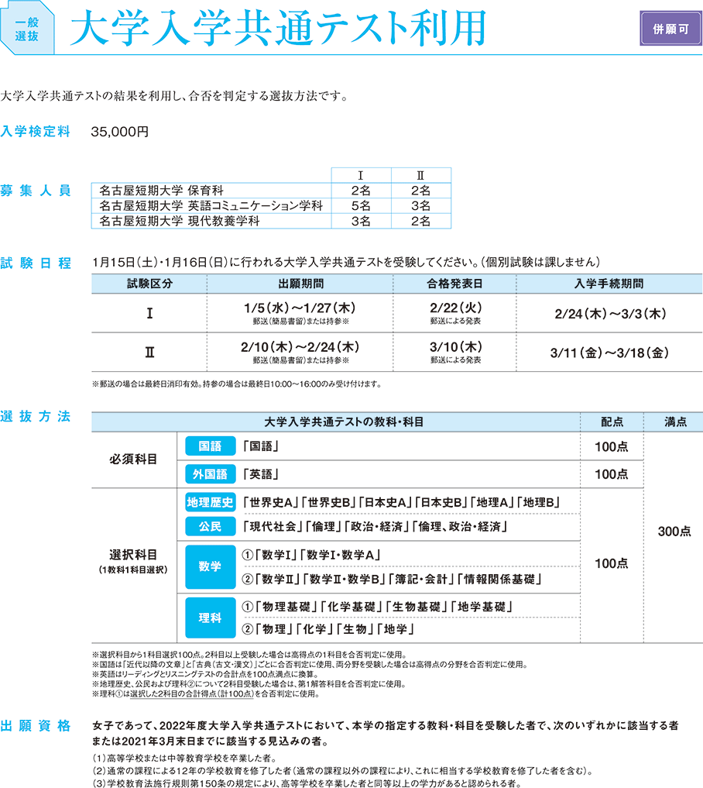The height and width of the screenshot is (788, 703).
Task: Click the 選択科目 row label
Action: [134, 555]
